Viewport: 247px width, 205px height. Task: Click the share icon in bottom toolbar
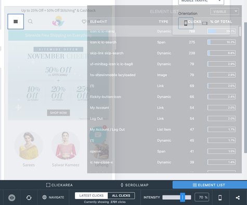coord(238,198)
